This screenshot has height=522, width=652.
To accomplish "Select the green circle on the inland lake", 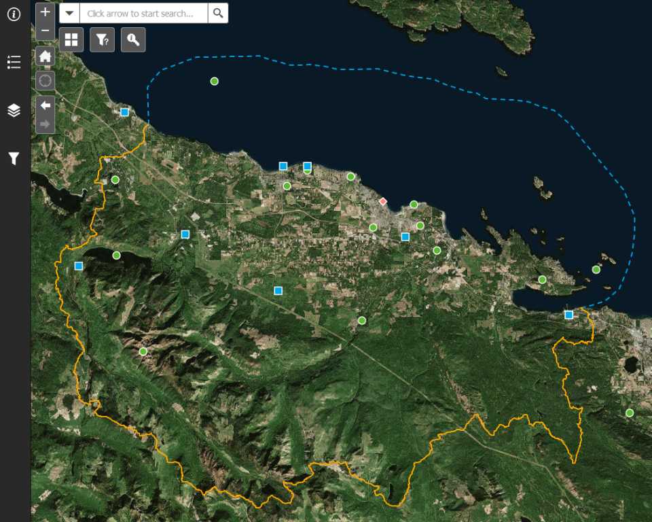I will pyautogui.click(x=116, y=255).
